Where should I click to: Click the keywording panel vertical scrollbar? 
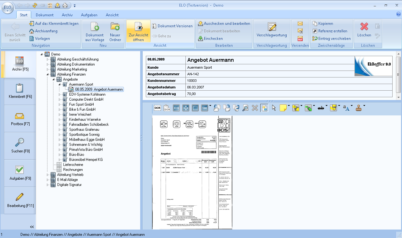coord(399,75)
